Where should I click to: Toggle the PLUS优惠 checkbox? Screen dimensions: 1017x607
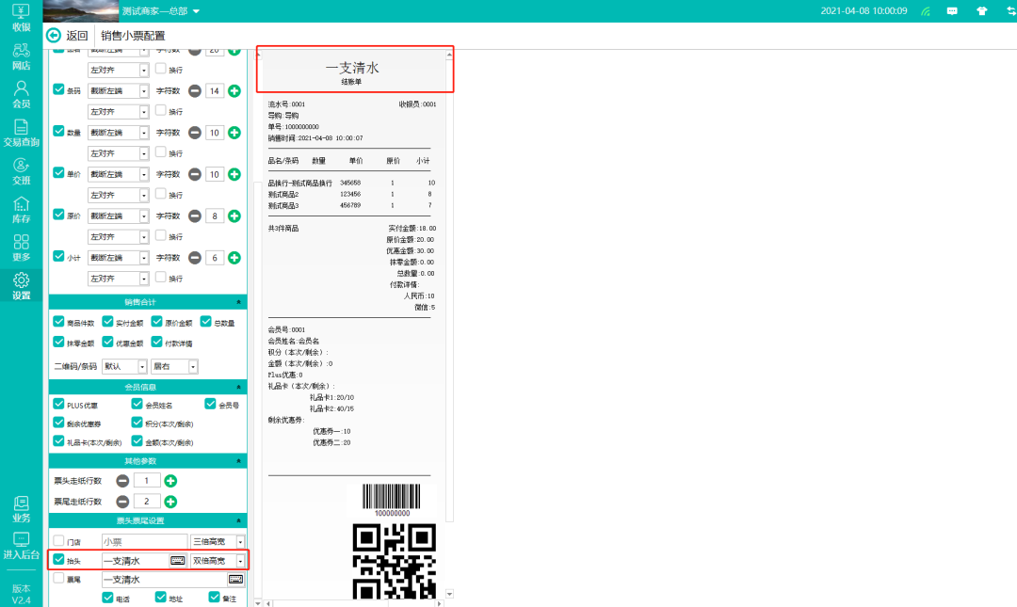click(x=58, y=405)
